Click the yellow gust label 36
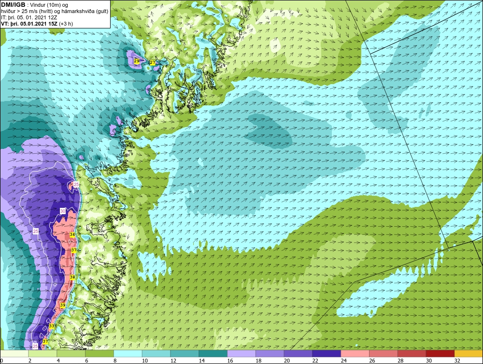The height and width of the screenshot is (364, 483). [x=72, y=234]
